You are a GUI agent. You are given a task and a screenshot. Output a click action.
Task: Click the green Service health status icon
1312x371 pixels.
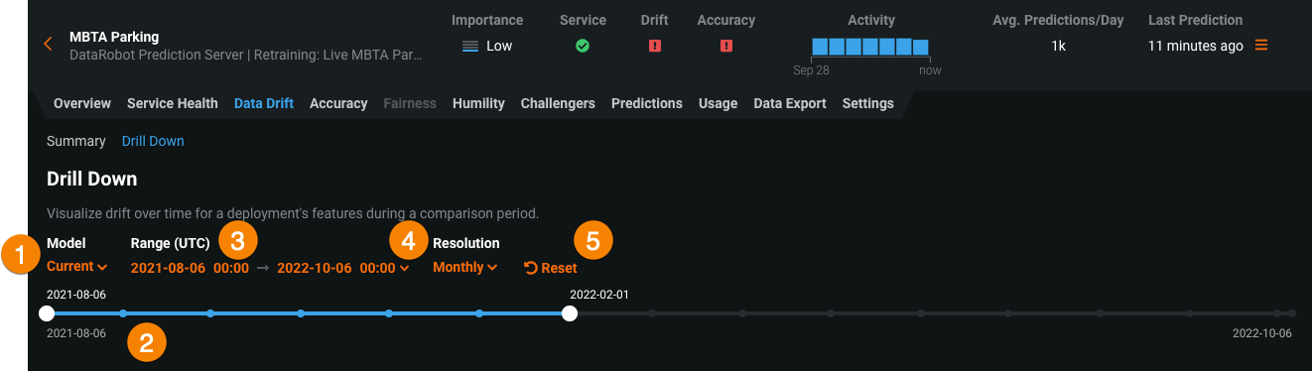583,46
